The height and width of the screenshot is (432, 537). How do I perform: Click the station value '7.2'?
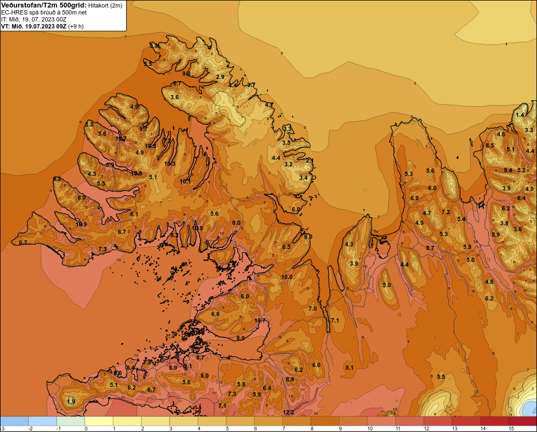click(446, 212)
